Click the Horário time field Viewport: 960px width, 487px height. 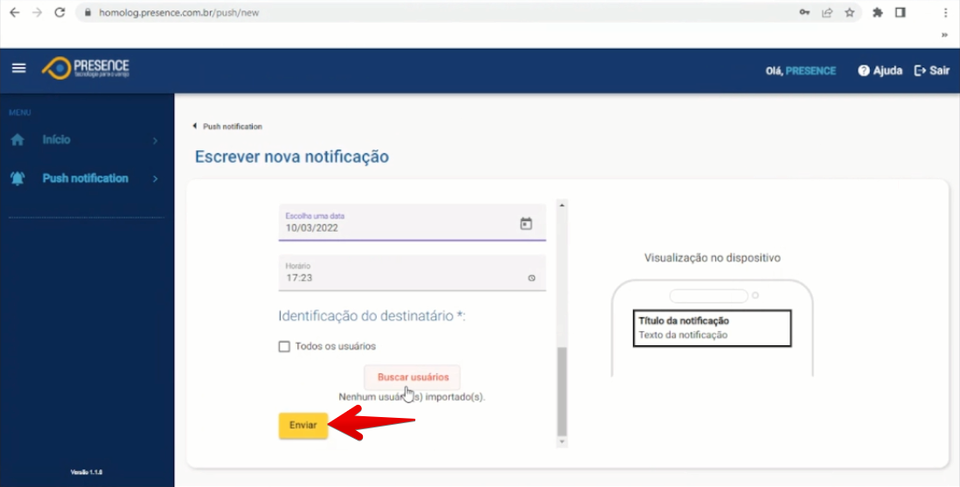click(x=412, y=273)
